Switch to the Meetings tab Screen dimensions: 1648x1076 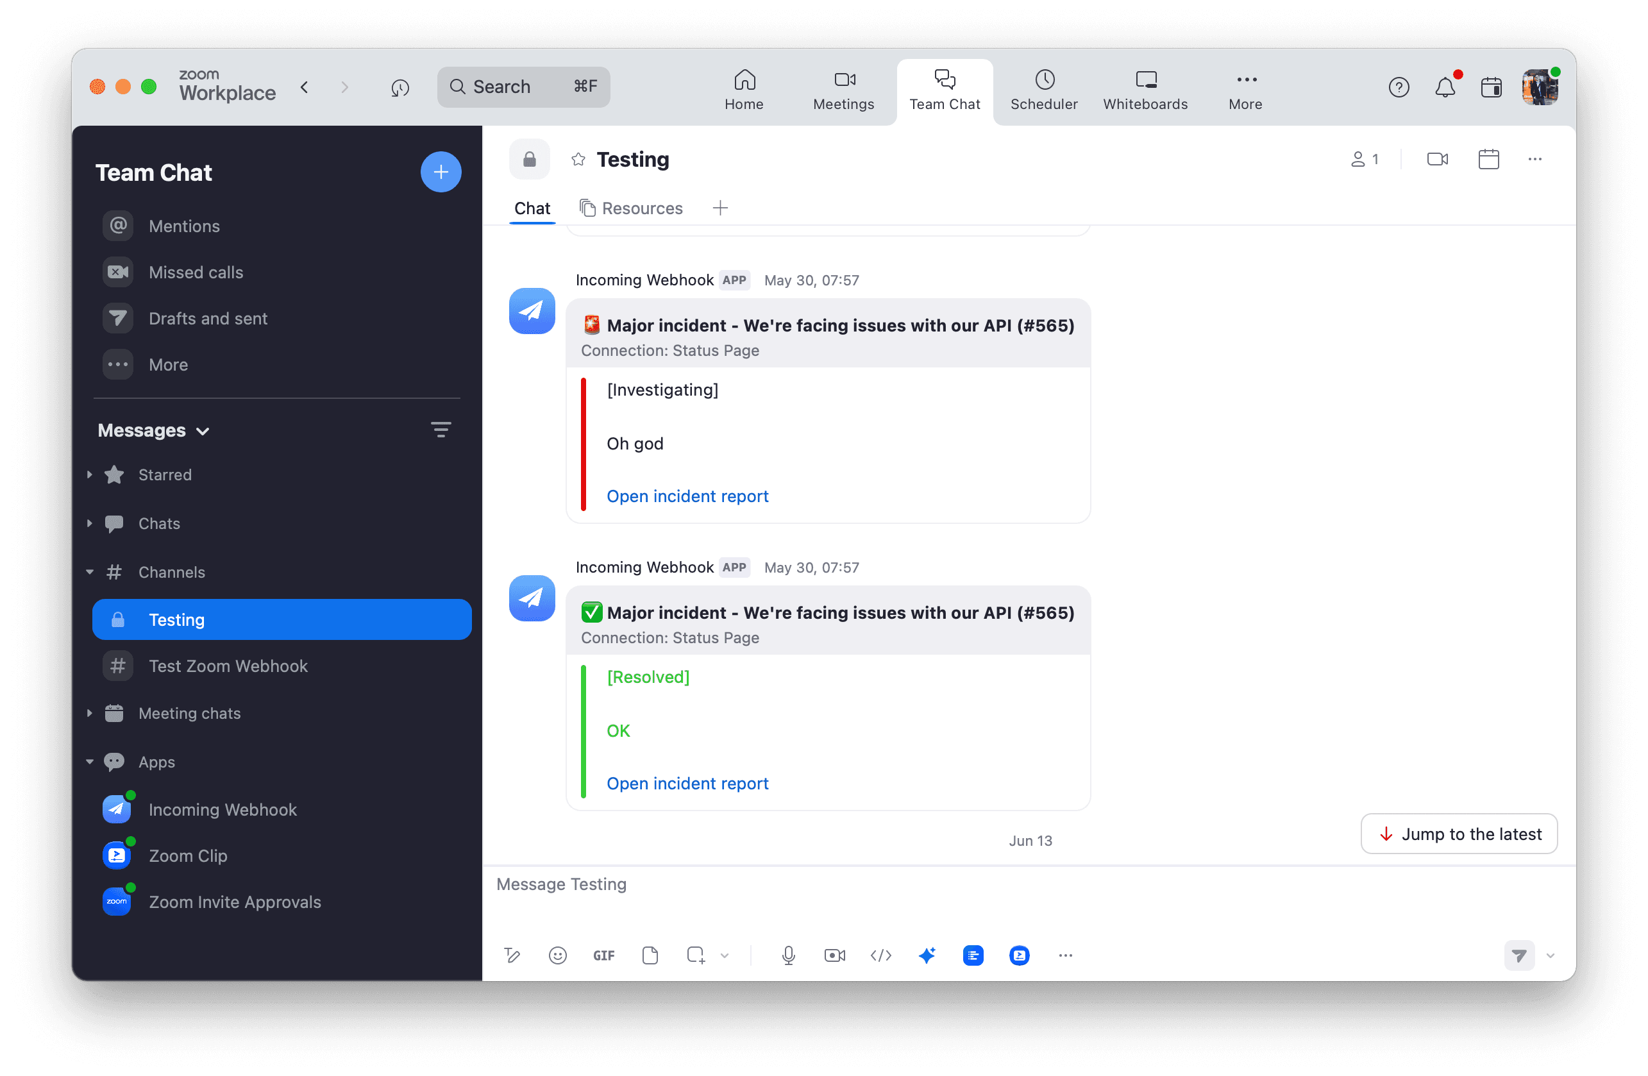843,90
